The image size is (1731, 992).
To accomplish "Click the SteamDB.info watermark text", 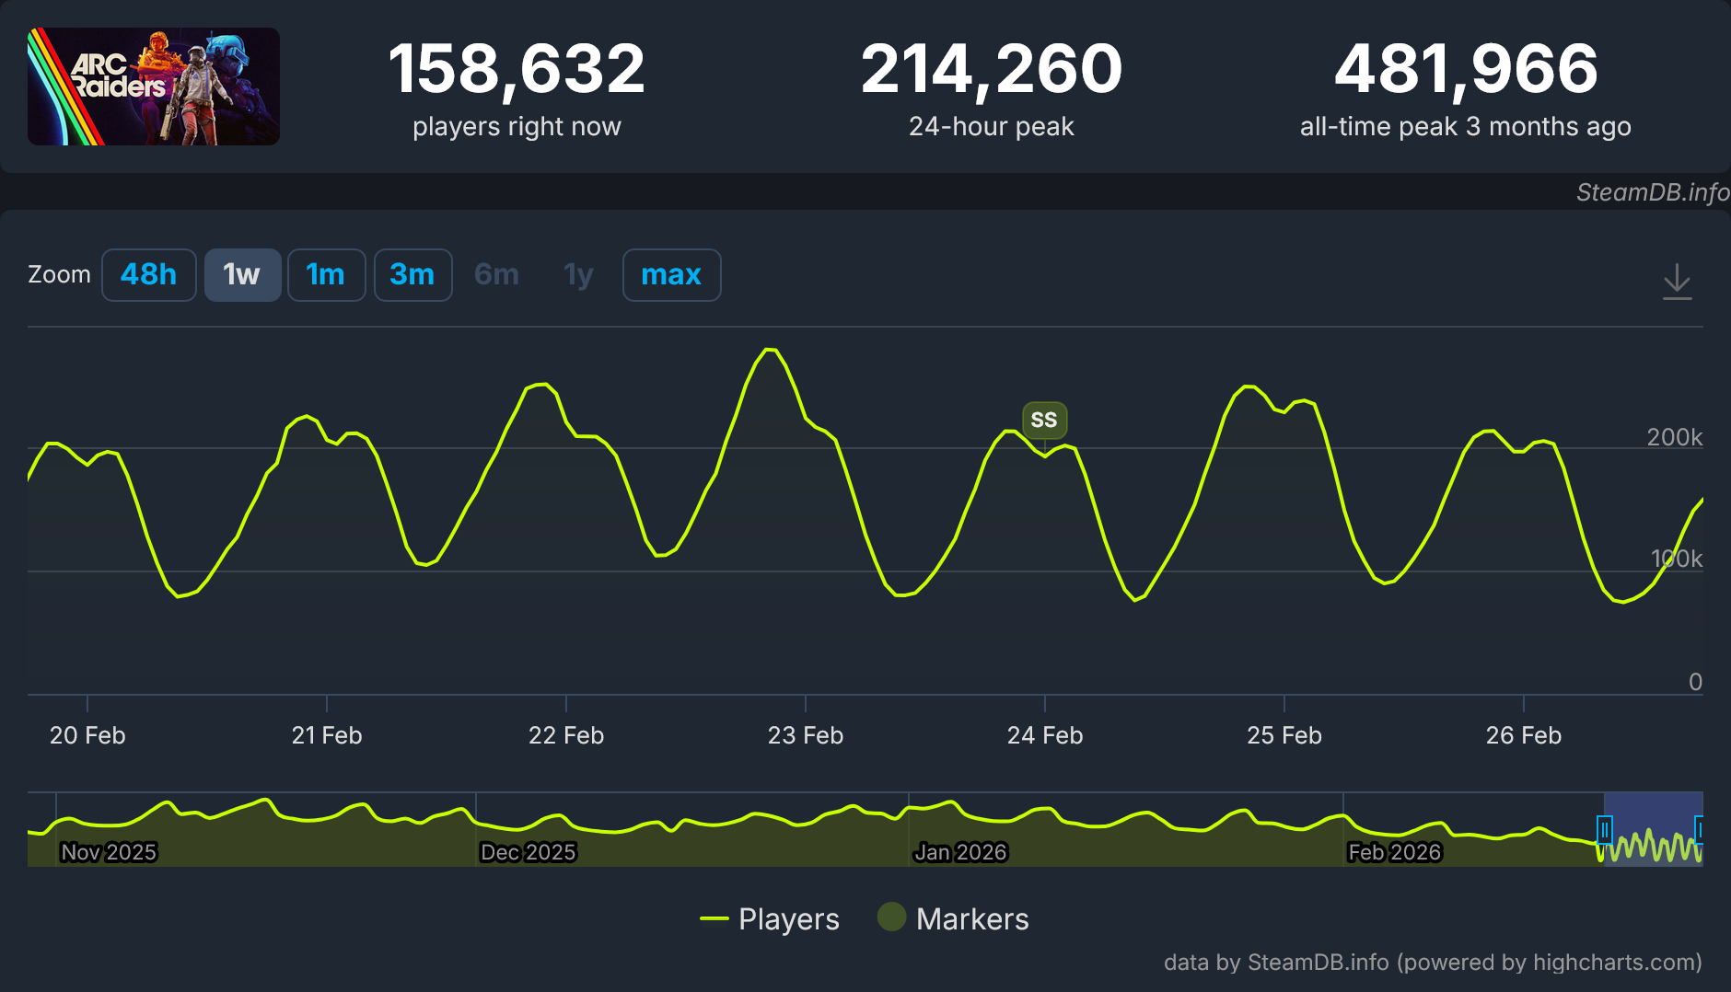I will [x=1652, y=191].
